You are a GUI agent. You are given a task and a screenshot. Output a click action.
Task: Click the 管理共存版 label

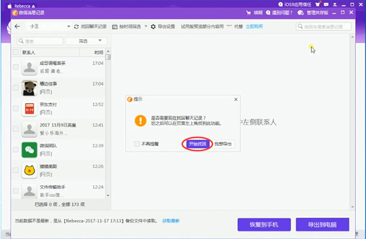click(x=318, y=12)
